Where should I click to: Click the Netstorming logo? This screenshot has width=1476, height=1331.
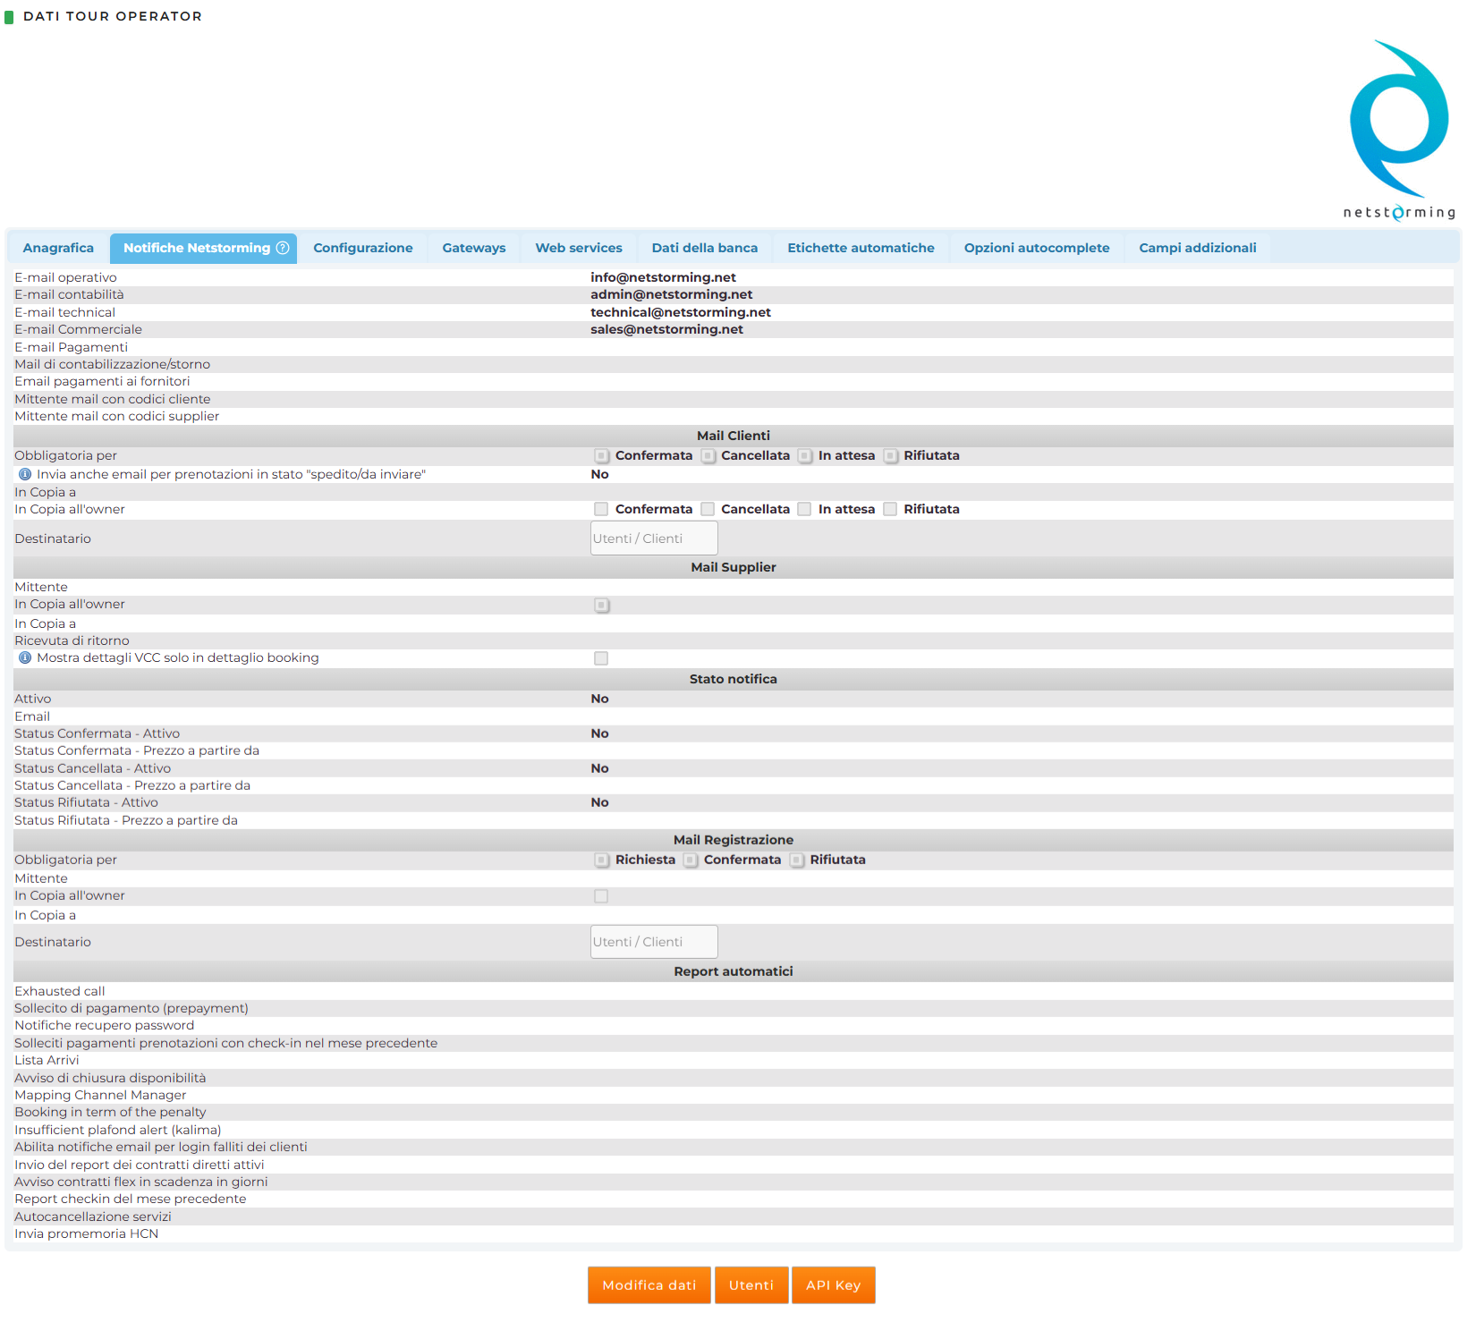(x=1399, y=130)
